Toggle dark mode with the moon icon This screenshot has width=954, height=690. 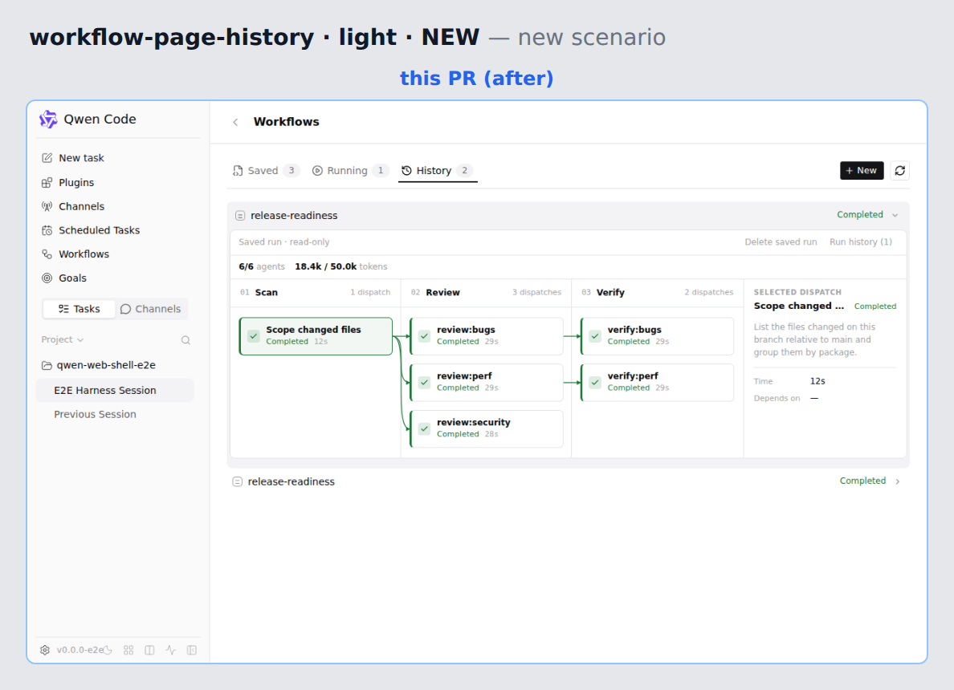108,651
